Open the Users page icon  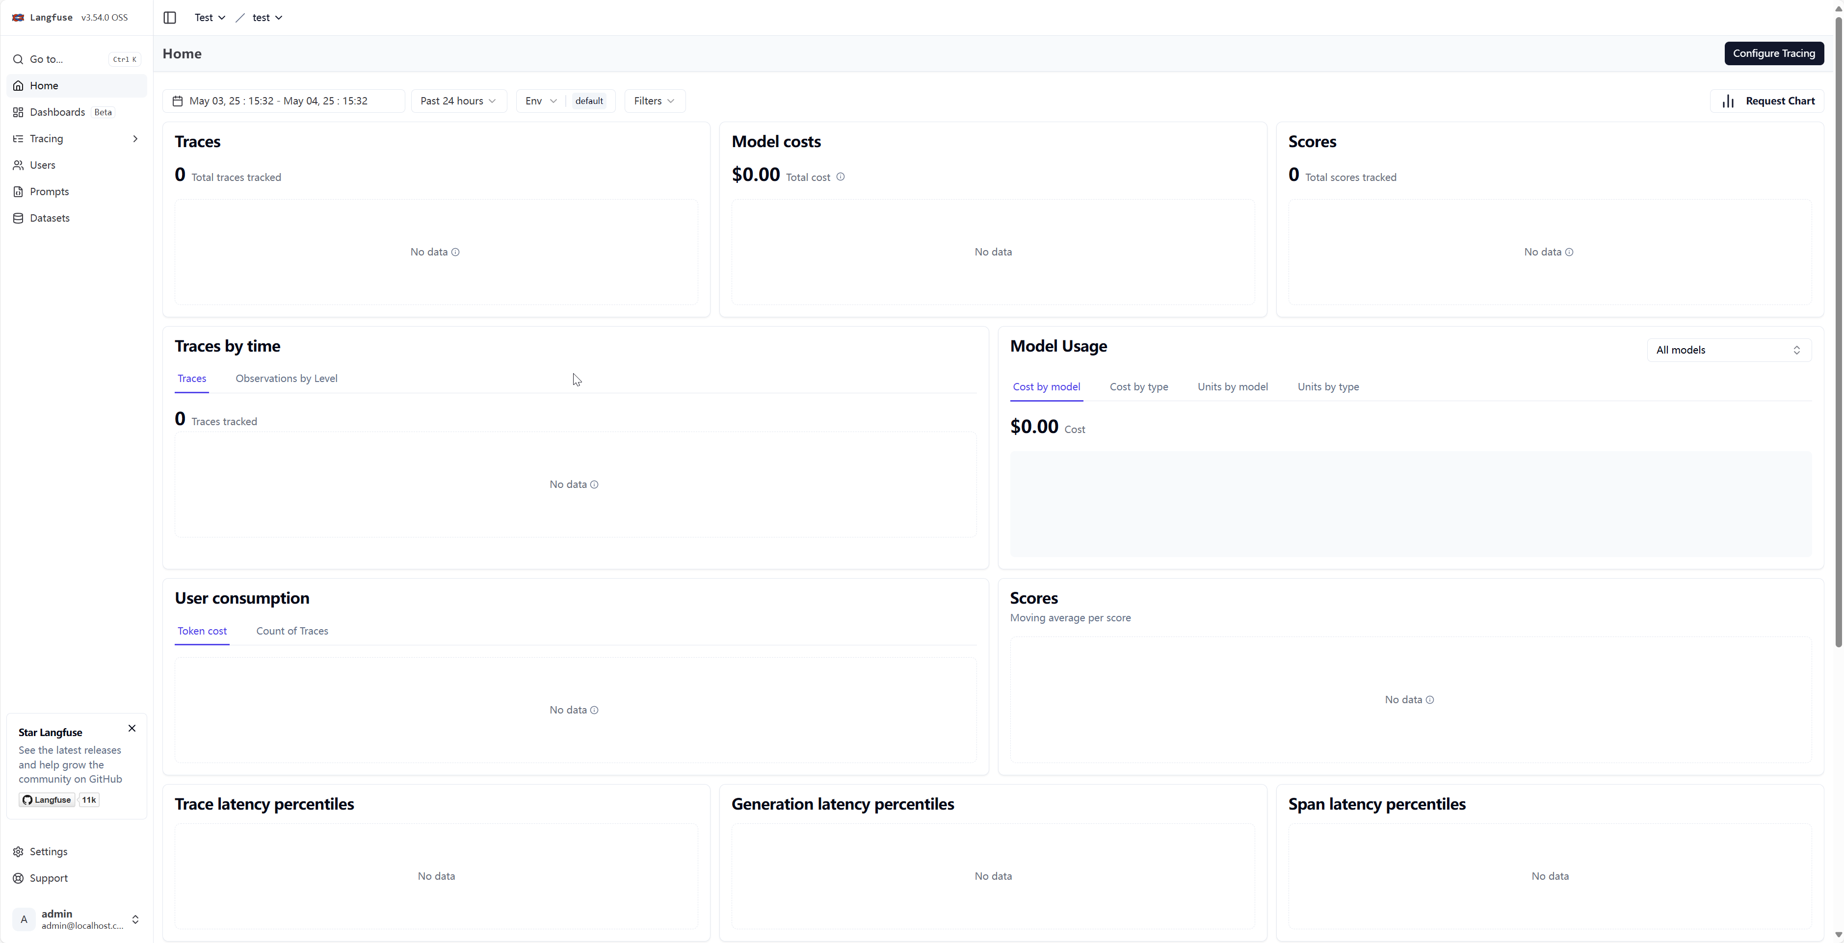(x=19, y=165)
